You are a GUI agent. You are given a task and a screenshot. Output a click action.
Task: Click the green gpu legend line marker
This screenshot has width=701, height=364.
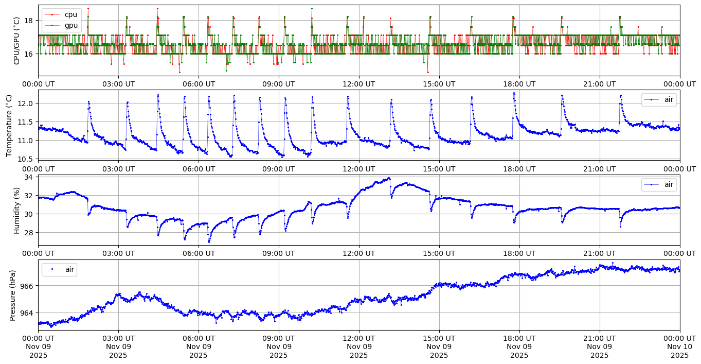tap(50, 25)
